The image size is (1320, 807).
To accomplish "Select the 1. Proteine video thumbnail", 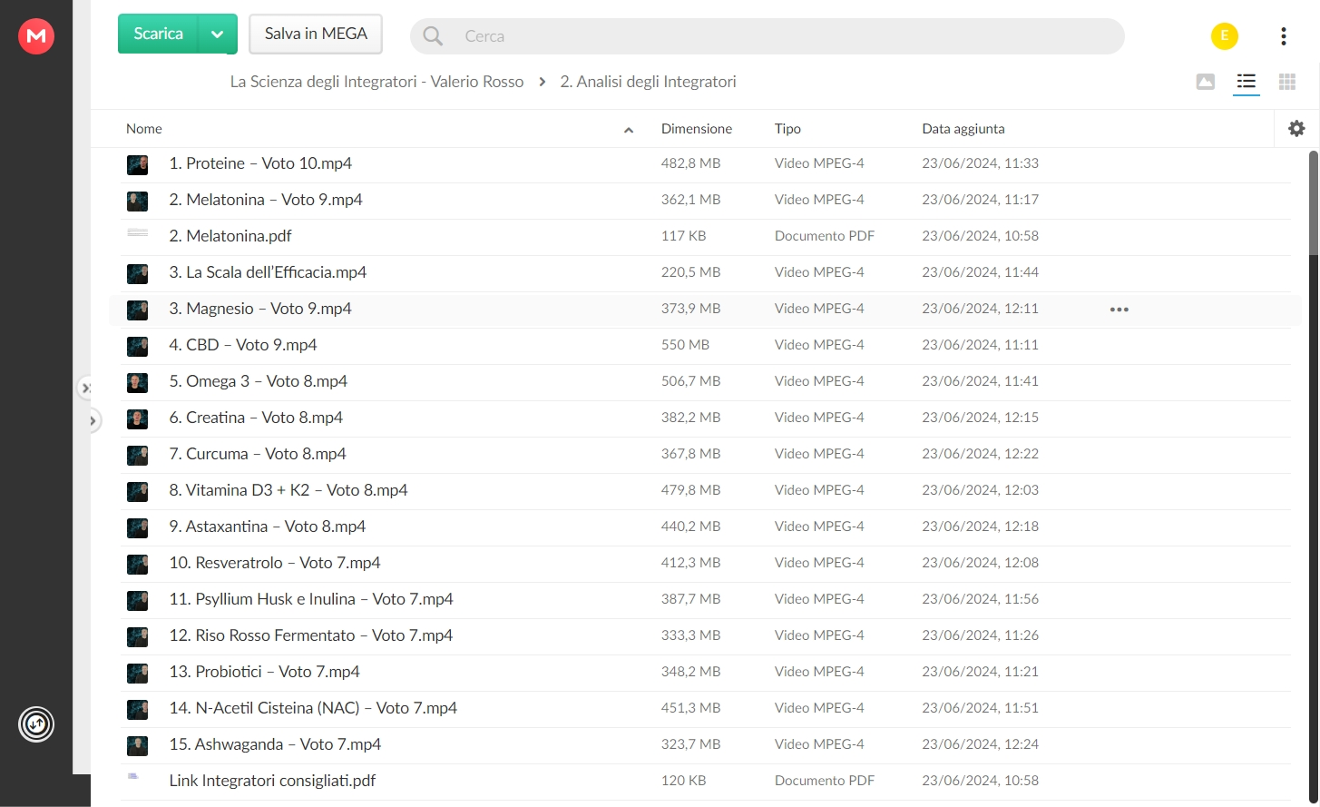I will coord(137,165).
